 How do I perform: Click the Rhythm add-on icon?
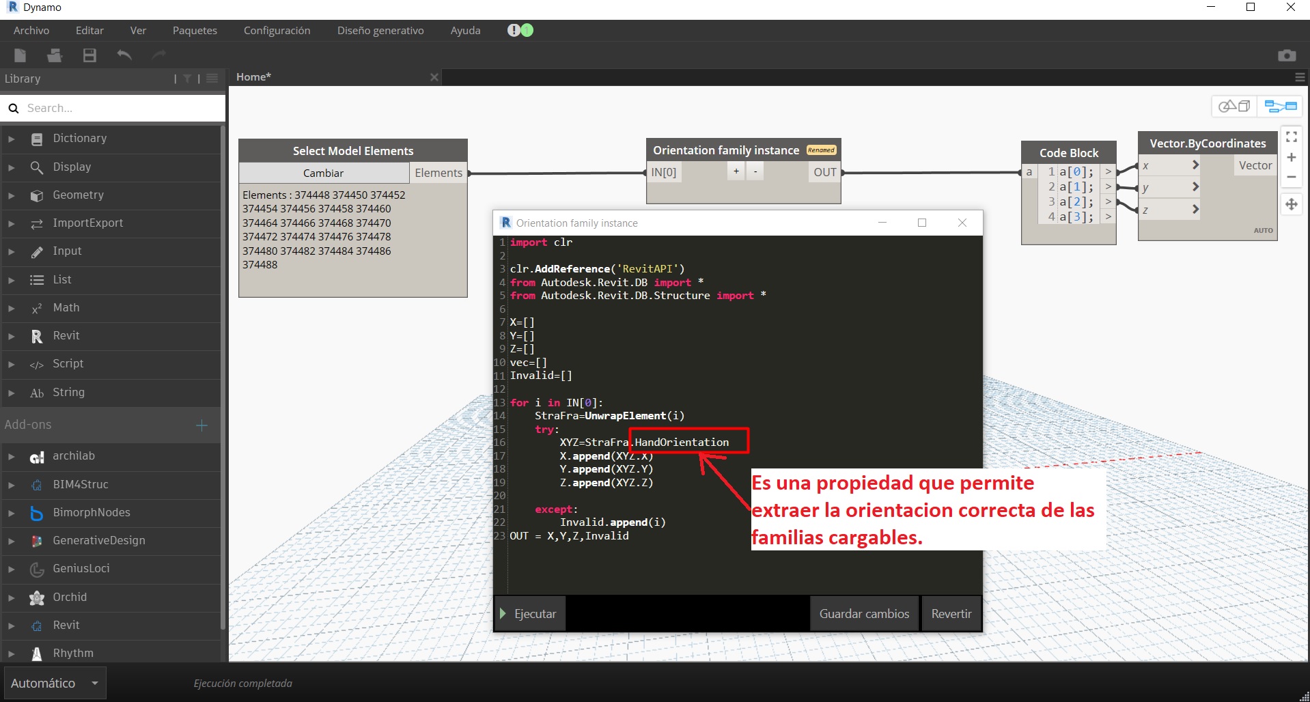click(37, 654)
